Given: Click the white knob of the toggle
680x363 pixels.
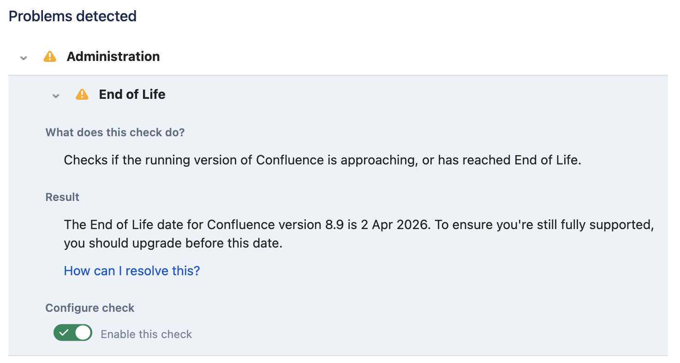Looking at the screenshot, I should click(x=83, y=333).
